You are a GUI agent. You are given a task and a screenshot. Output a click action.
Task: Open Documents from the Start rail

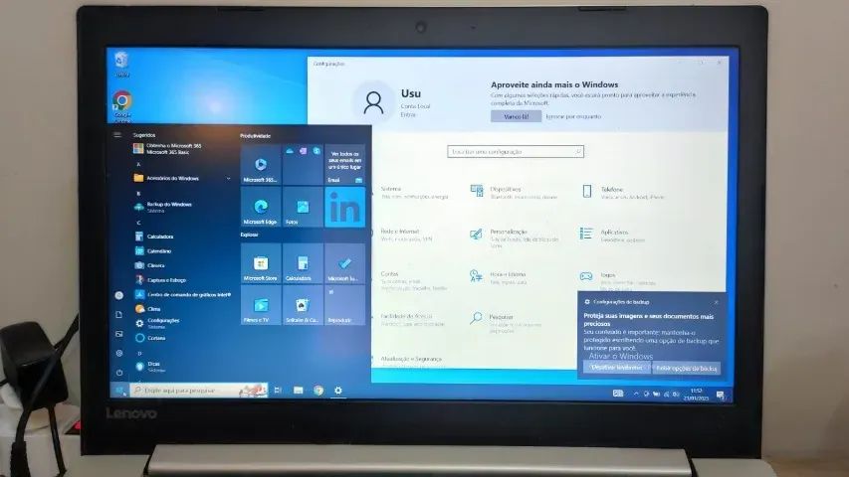coord(119,315)
